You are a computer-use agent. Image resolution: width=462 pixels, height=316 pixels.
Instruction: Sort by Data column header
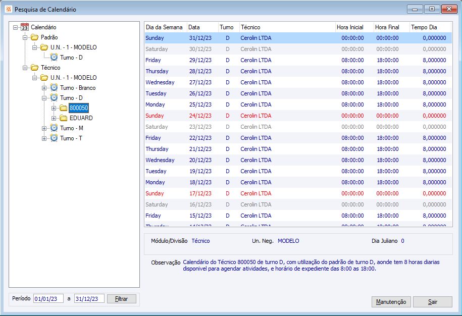coord(202,27)
